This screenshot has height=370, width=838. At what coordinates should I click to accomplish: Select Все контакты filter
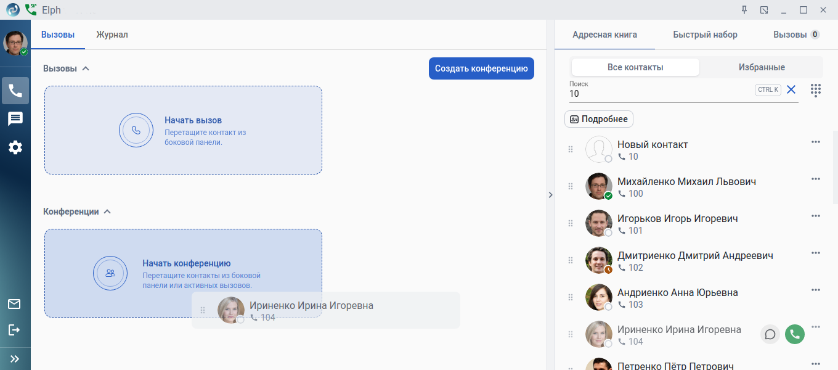point(635,67)
